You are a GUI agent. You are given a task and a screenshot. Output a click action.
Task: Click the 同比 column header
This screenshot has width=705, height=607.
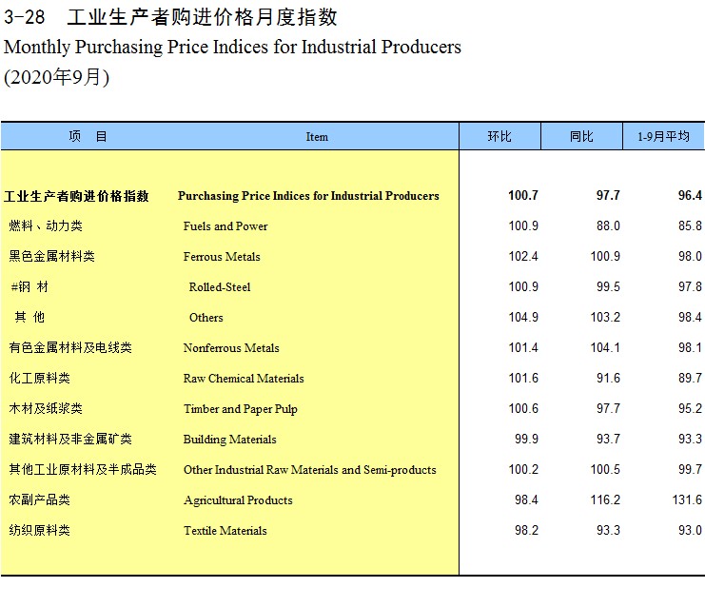(x=581, y=136)
